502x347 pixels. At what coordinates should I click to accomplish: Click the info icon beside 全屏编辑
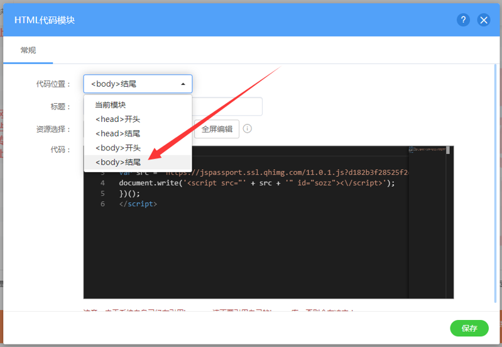247,129
